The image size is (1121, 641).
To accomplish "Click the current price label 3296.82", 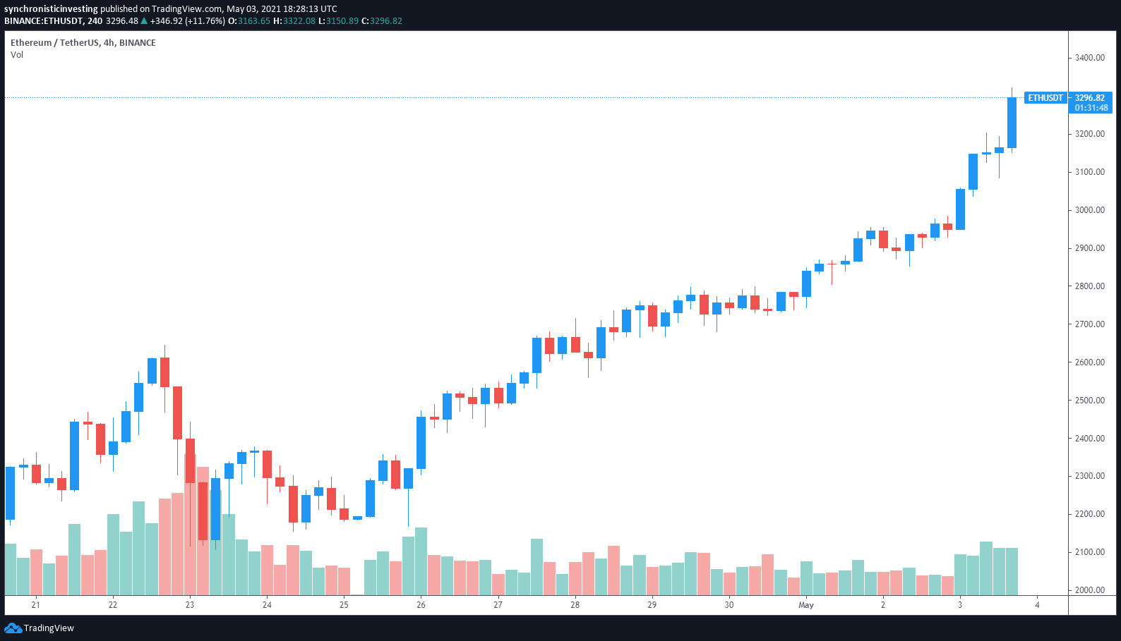I will tap(1089, 98).
